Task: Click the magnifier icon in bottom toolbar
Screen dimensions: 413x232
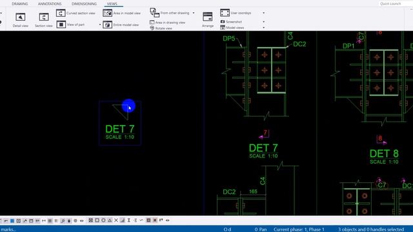Action: pyautogui.click(x=63, y=220)
